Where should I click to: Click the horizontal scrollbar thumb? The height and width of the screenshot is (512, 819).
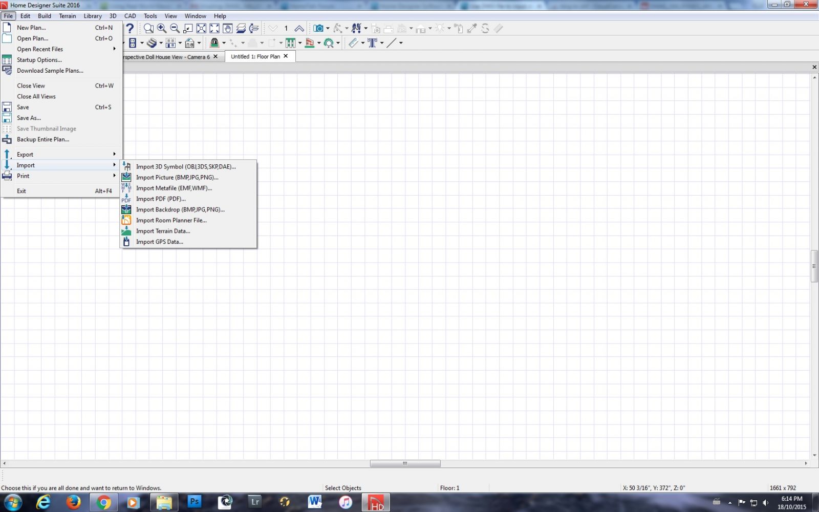click(405, 463)
